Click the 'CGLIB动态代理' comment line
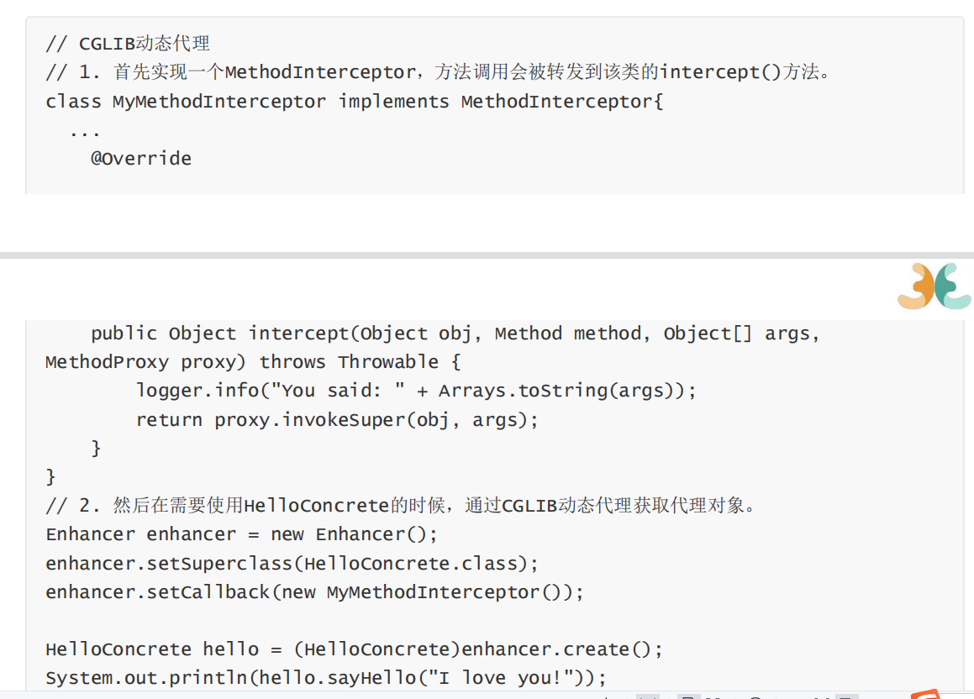This screenshot has width=974, height=699. point(128,44)
